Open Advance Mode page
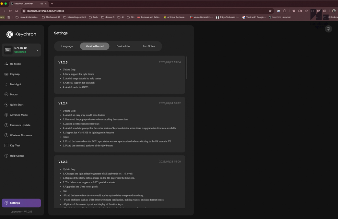The width and height of the screenshot is (338, 219). [x=18, y=115]
